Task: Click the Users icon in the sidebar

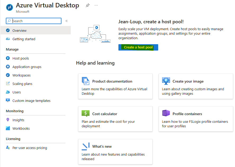Action: (8, 92)
